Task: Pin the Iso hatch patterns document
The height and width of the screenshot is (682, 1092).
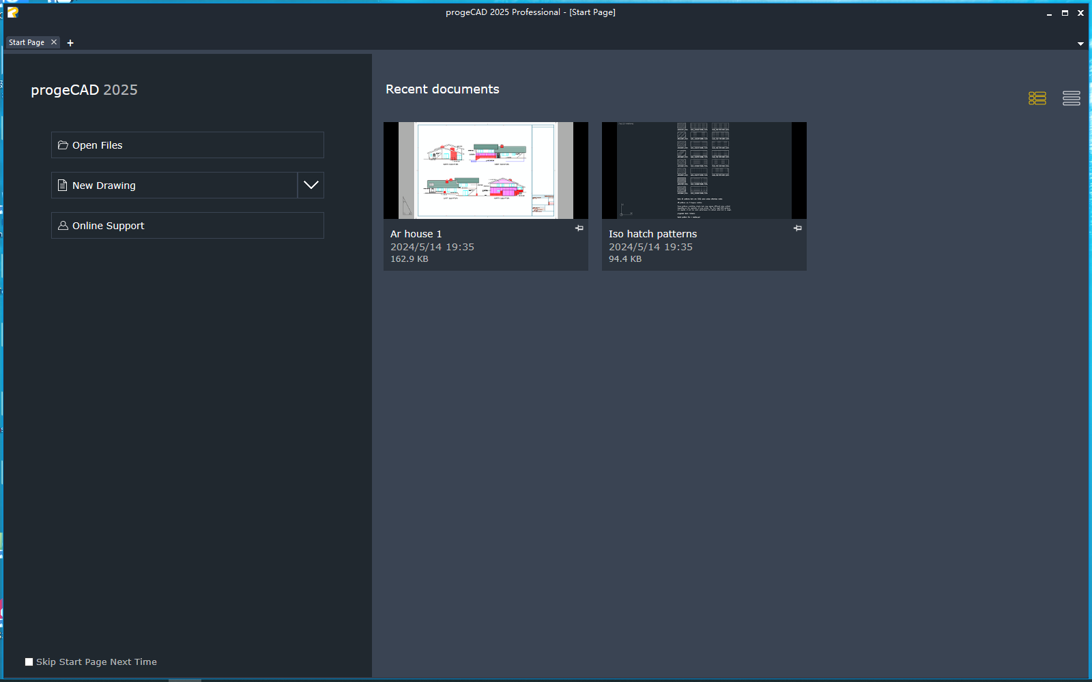Action: 798,228
